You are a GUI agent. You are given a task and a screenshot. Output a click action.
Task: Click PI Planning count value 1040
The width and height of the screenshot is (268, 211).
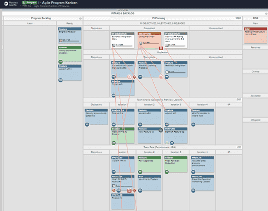click(x=238, y=18)
